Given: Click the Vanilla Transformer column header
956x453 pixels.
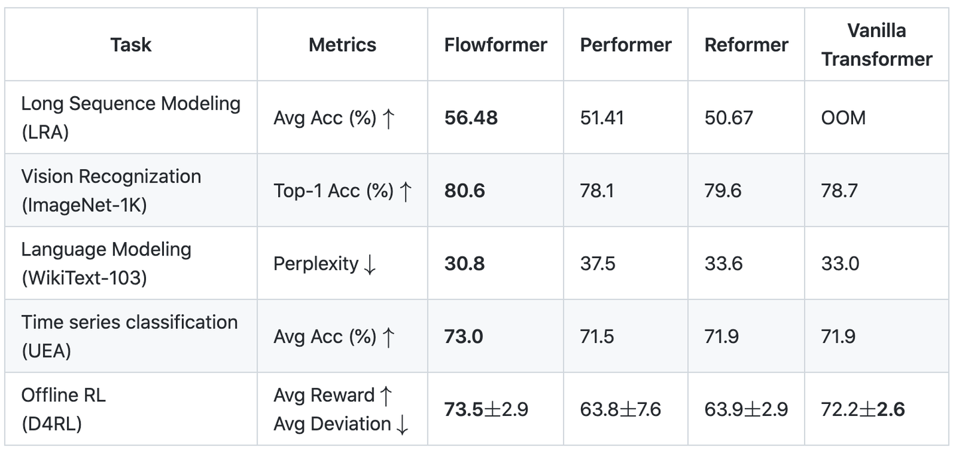Looking at the screenshot, I should click(876, 44).
